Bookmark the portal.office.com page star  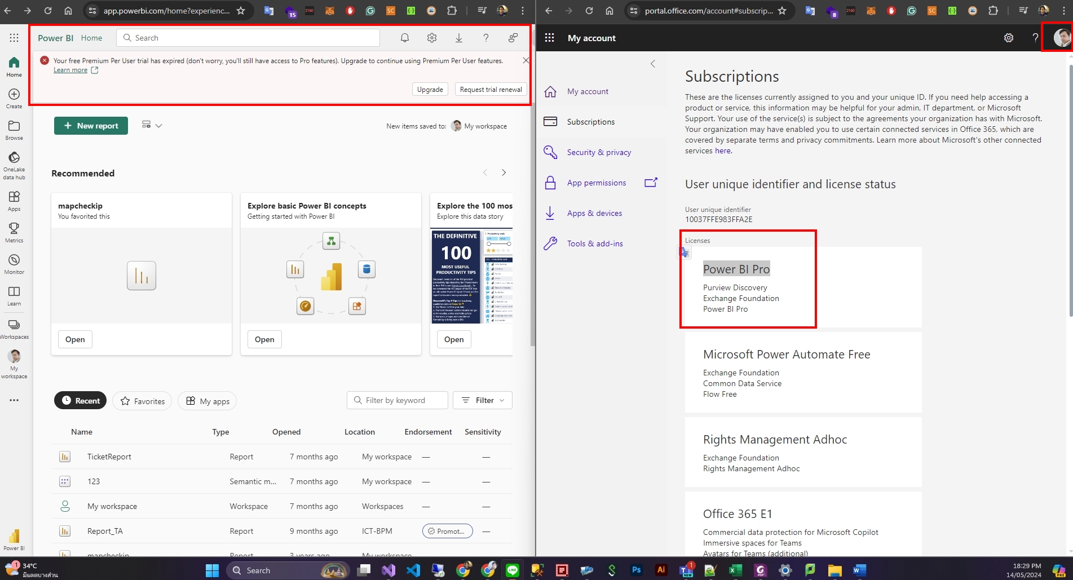point(782,10)
